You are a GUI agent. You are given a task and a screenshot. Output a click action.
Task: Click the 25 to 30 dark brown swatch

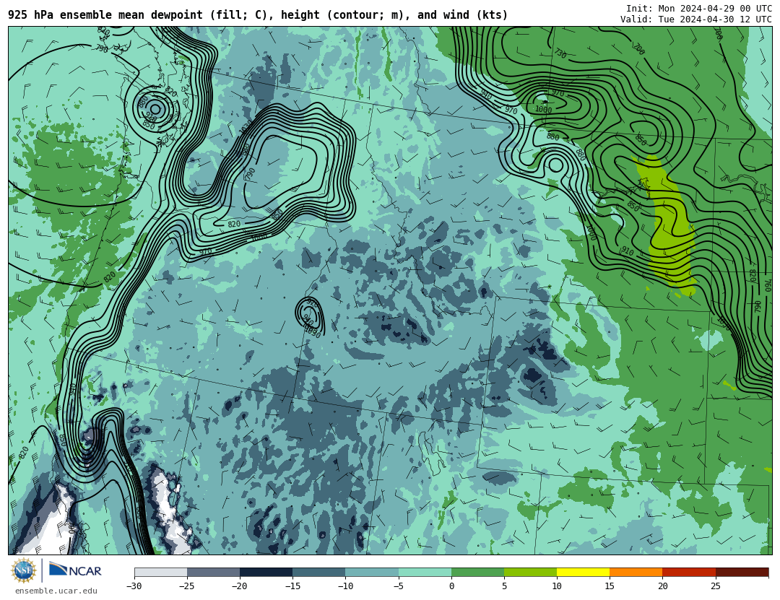742,572
